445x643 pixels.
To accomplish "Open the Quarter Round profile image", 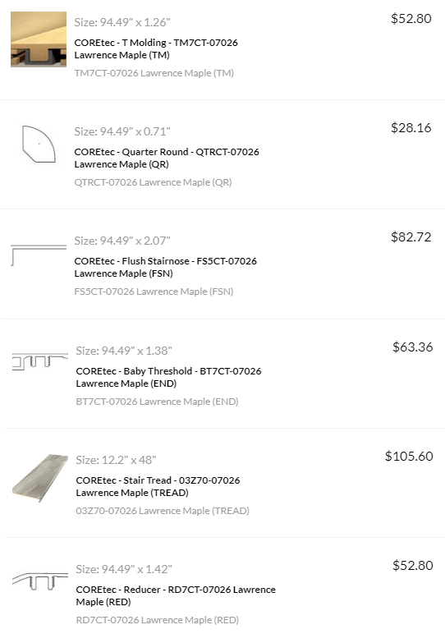I will click(39, 145).
